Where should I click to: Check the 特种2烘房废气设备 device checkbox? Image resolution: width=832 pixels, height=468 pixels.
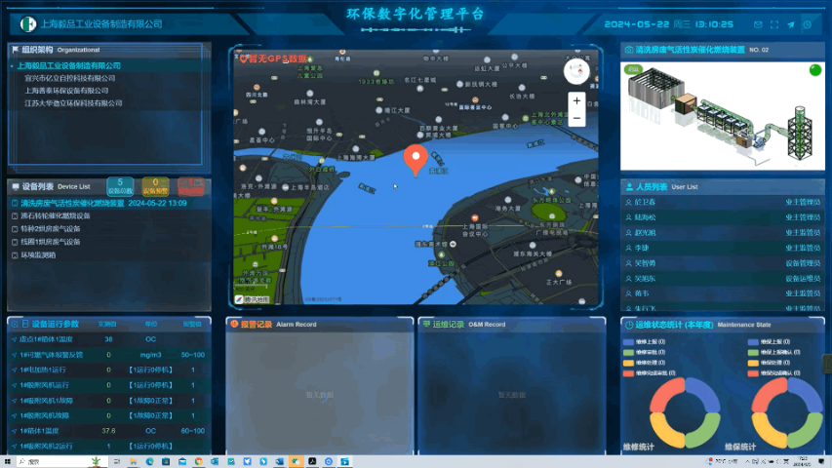(x=15, y=229)
